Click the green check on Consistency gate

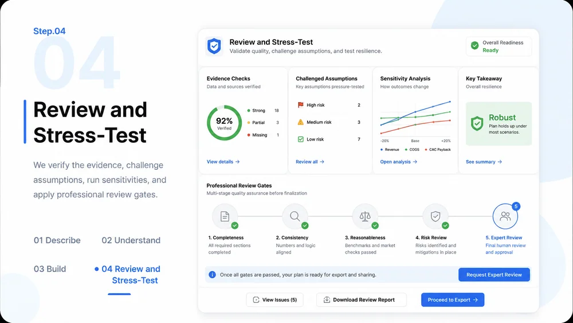click(305, 225)
